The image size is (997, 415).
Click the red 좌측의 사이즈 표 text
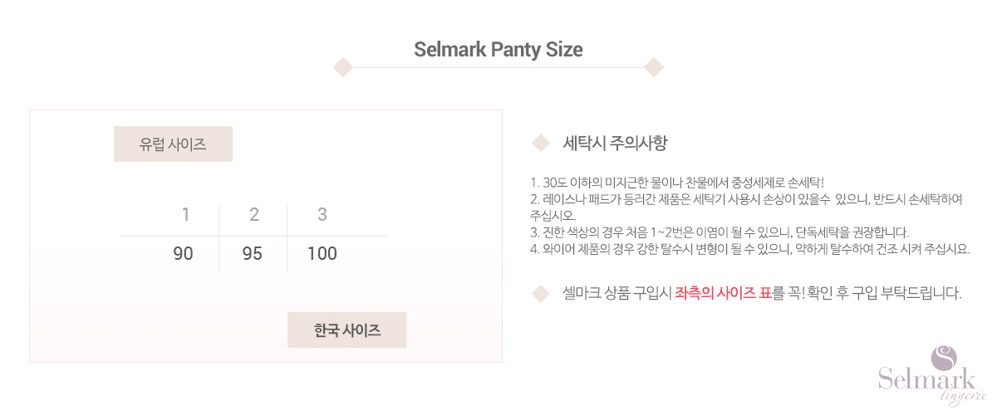723,293
